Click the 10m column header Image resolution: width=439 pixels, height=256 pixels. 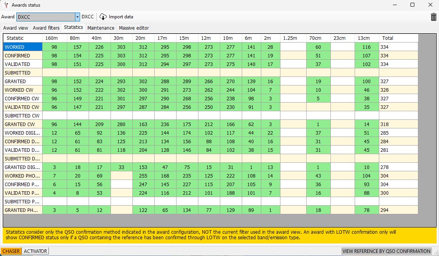(x=231, y=38)
